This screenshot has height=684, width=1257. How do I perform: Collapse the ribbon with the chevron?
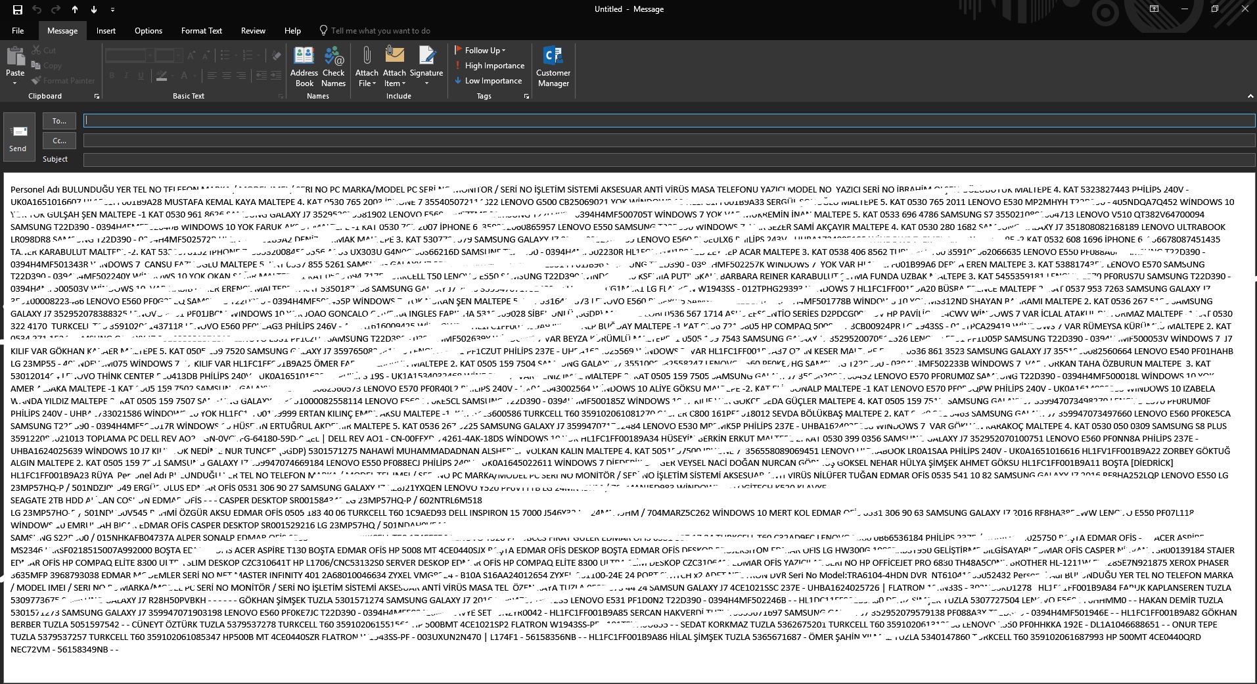[1250, 96]
